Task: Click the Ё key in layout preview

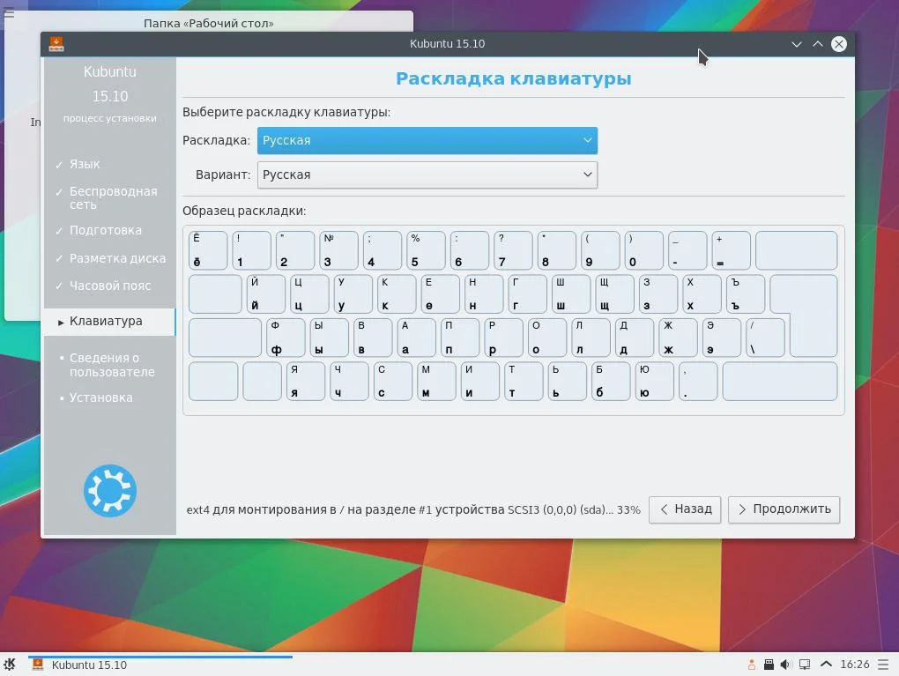Action: [208, 250]
